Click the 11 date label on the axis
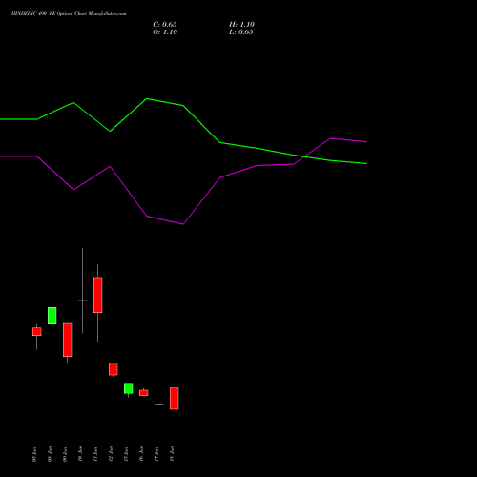The height and width of the screenshot is (477, 477). (95, 454)
